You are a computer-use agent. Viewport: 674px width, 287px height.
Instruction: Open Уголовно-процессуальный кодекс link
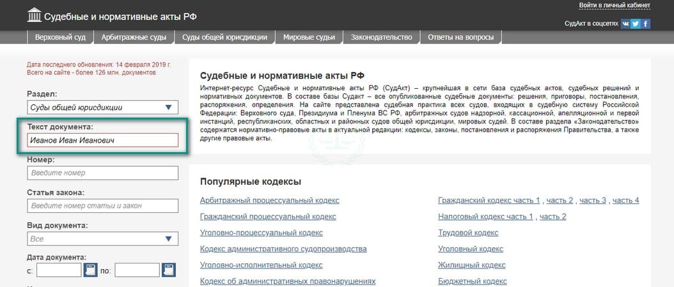(x=262, y=233)
